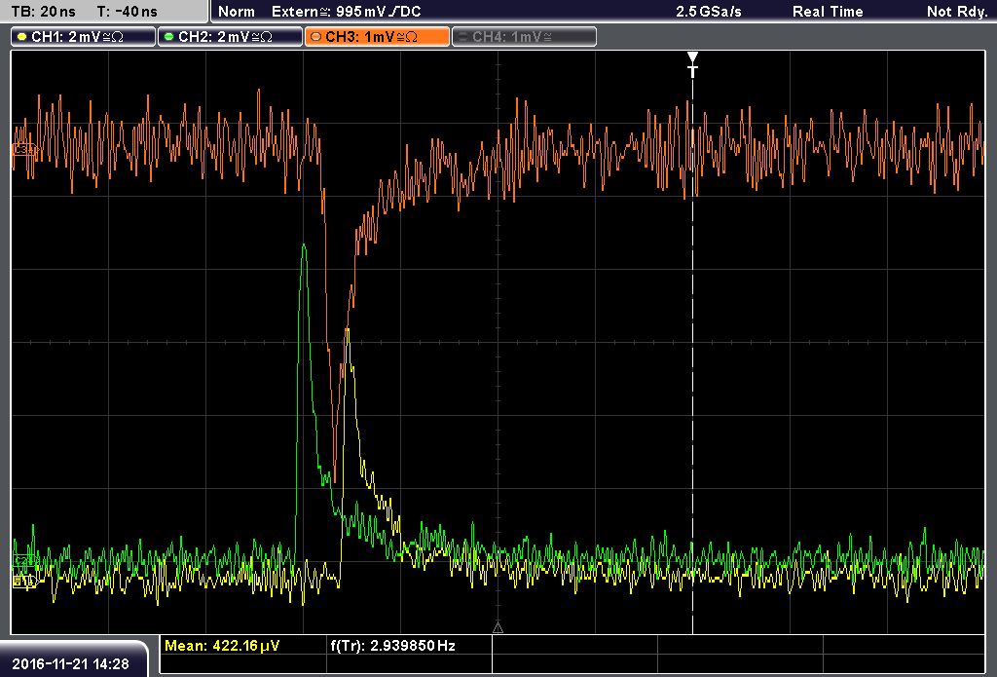
Task: Click the TB: 20 ns timebase readout
Action: coord(43,12)
